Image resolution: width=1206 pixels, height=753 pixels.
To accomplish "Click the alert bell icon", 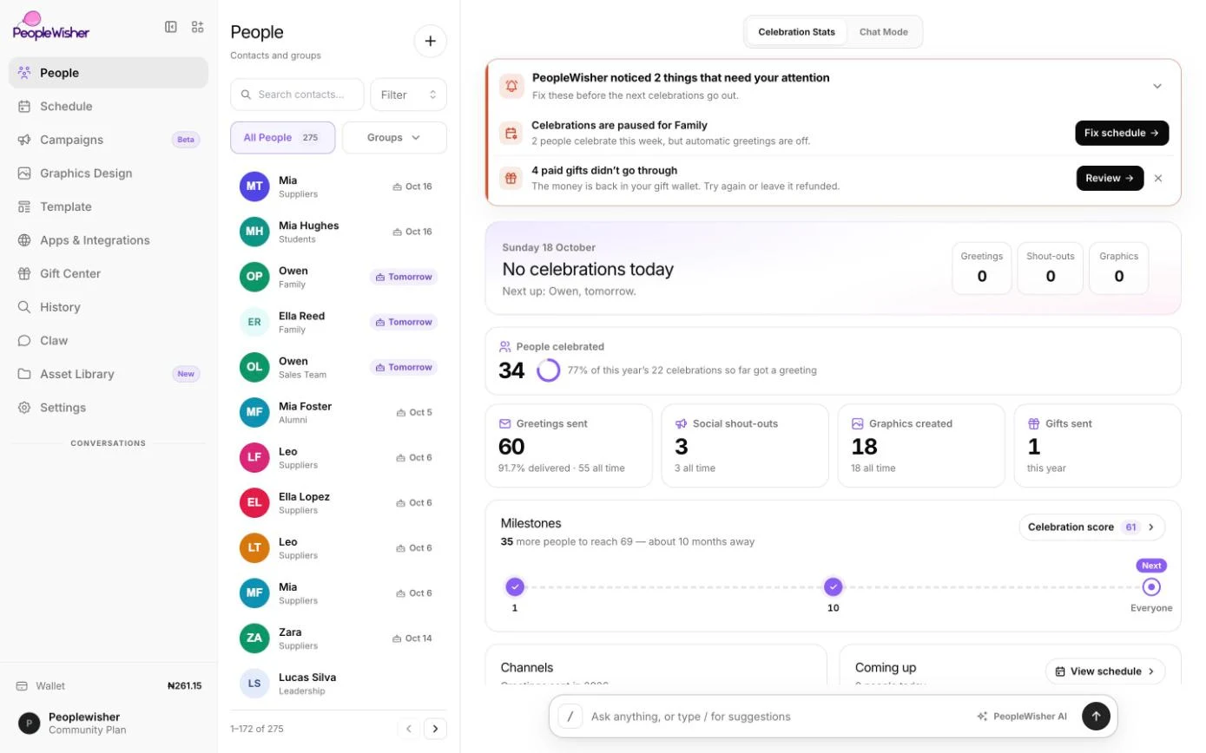I will pos(512,86).
